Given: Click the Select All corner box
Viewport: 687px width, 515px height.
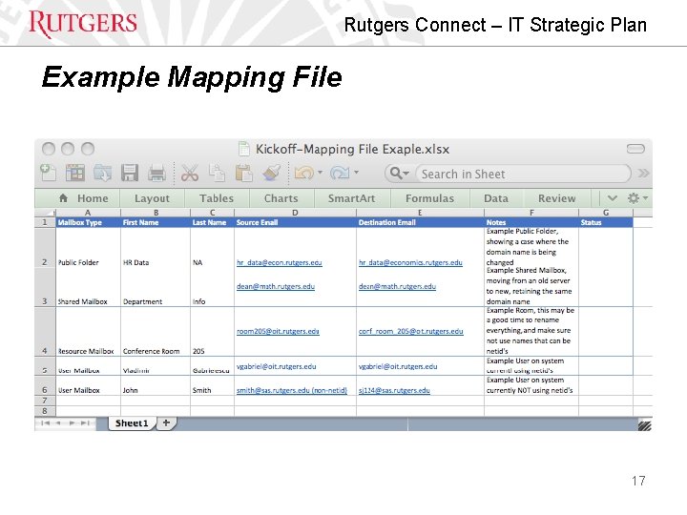Looking at the screenshot, I should (45, 213).
